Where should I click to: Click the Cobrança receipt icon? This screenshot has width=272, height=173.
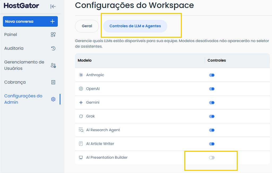click(x=53, y=82)
